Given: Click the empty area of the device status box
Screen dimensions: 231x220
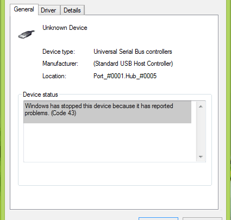Looking at the screenshot, I should click(110, 143).
